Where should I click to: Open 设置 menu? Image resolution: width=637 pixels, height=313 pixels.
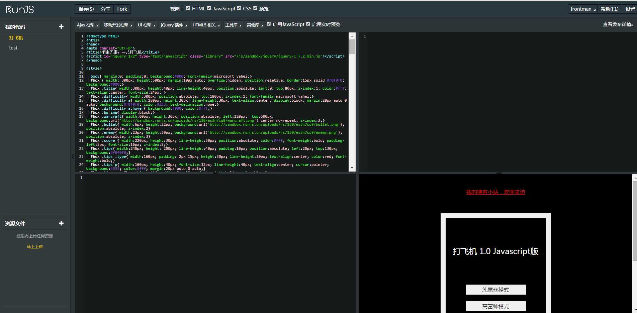pyautogui.click(x=630, y=9)
